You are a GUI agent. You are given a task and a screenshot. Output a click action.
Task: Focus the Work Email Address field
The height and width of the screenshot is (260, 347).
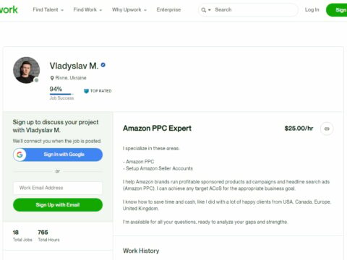tap(58, 188)
